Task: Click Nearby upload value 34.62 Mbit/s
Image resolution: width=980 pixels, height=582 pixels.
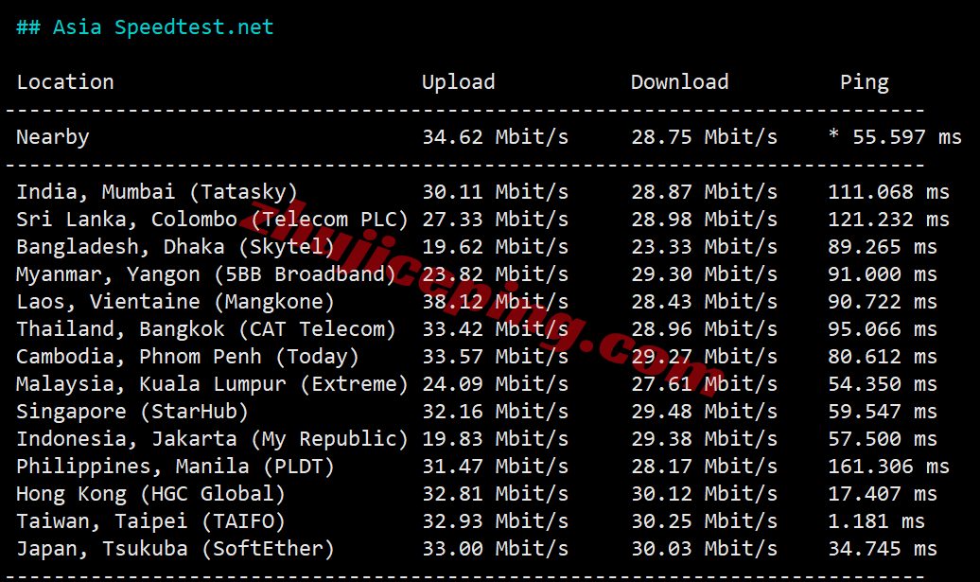Action: pos(496,137)
